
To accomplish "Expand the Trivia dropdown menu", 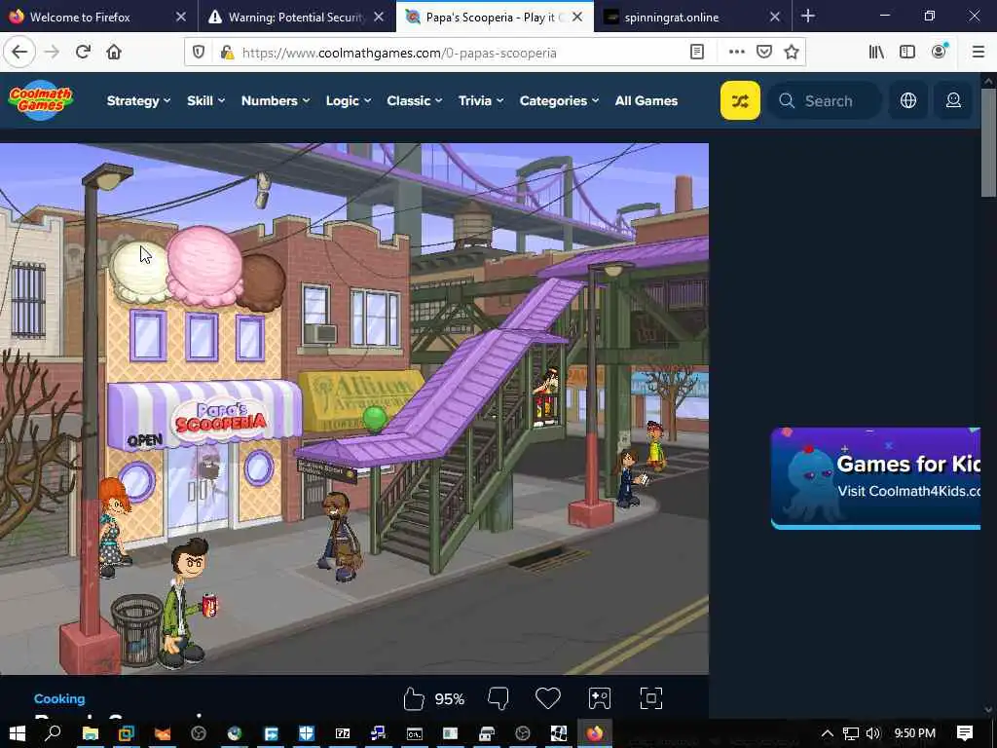I will tap(481, 100).
